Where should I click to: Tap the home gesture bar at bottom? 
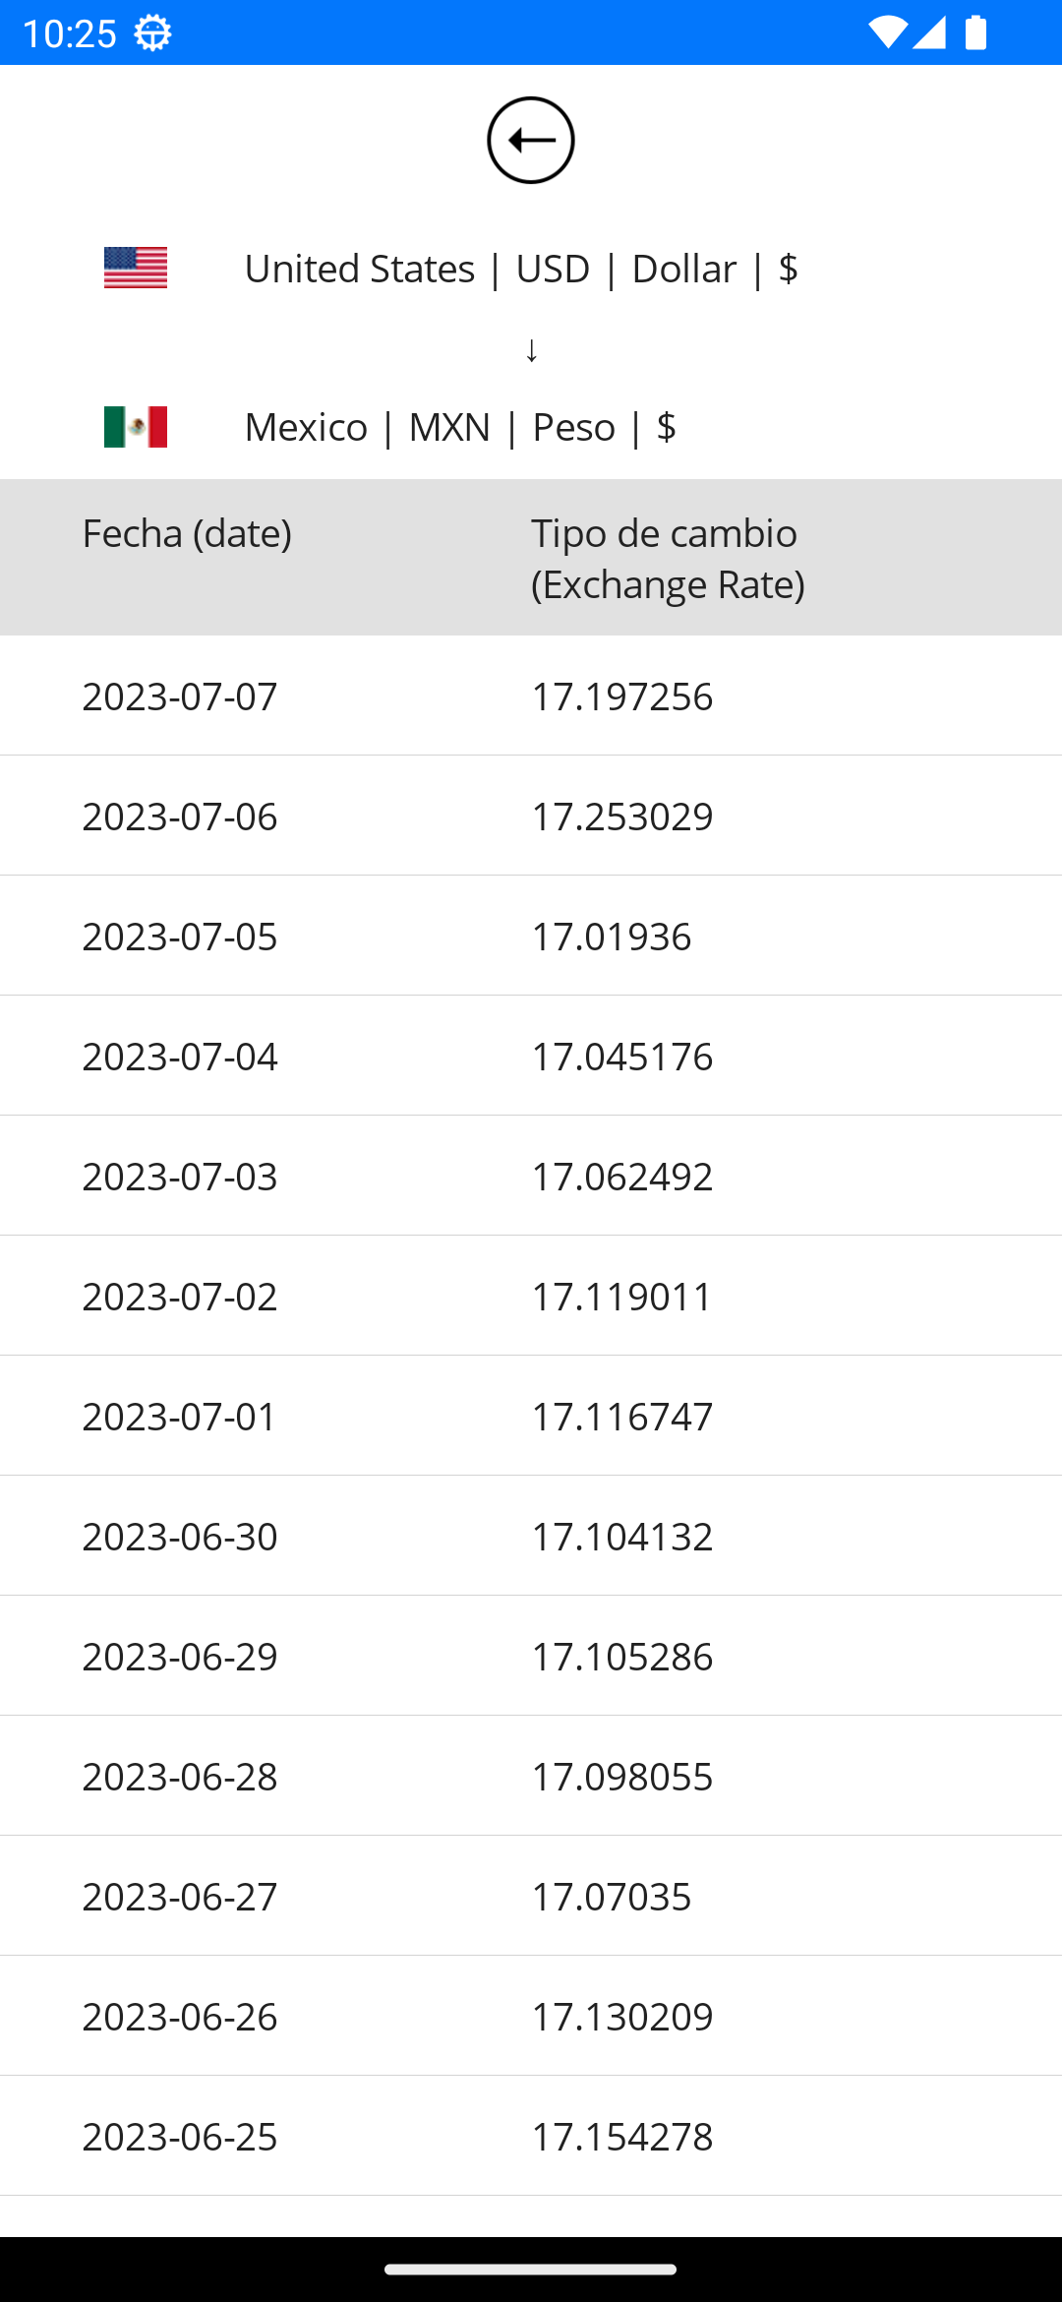531,2270
